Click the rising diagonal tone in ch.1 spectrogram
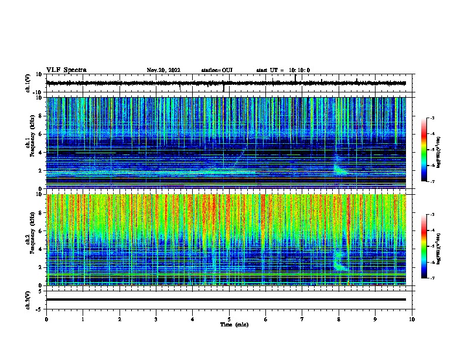The image size is (464, 358). point(241,153)
